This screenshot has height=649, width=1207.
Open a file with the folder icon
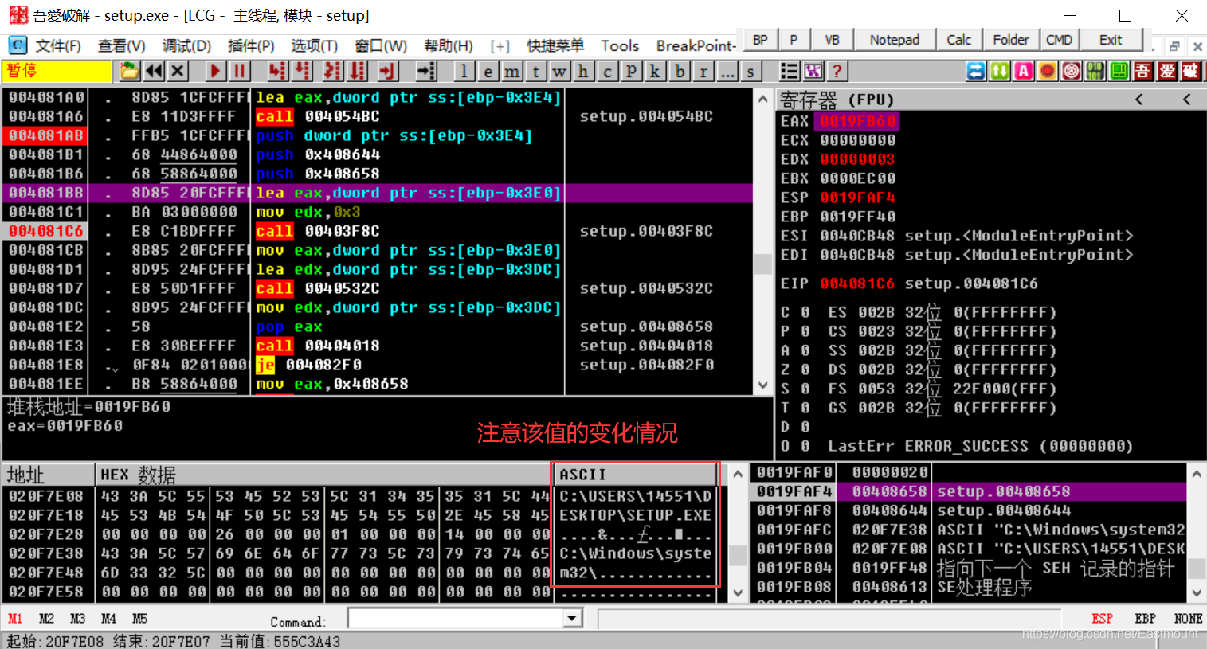pos(129,71)
